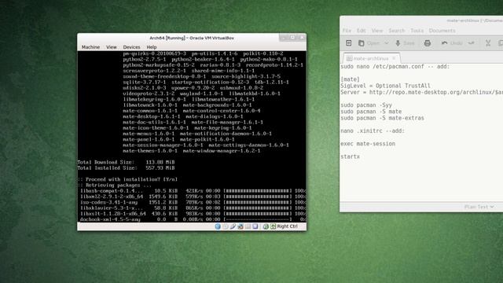Click the Arch64 VirtualBox window title bar

(192, 38)
